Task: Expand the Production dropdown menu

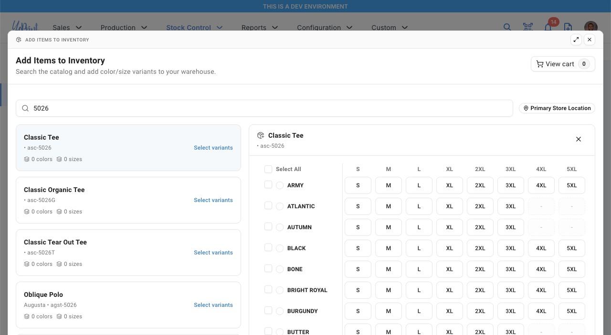Action: (x=124, y=28)
